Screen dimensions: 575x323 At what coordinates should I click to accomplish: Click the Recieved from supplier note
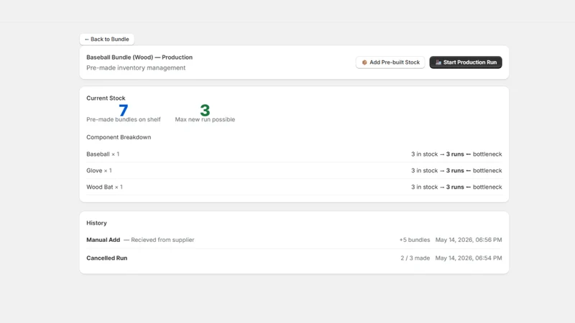162,240
